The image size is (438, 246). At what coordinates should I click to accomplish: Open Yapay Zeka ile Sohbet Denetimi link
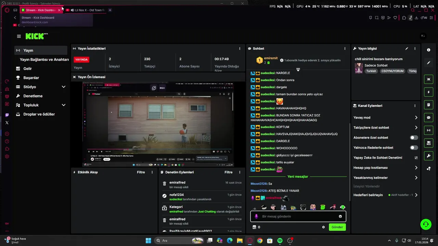(x=386, y=158)
